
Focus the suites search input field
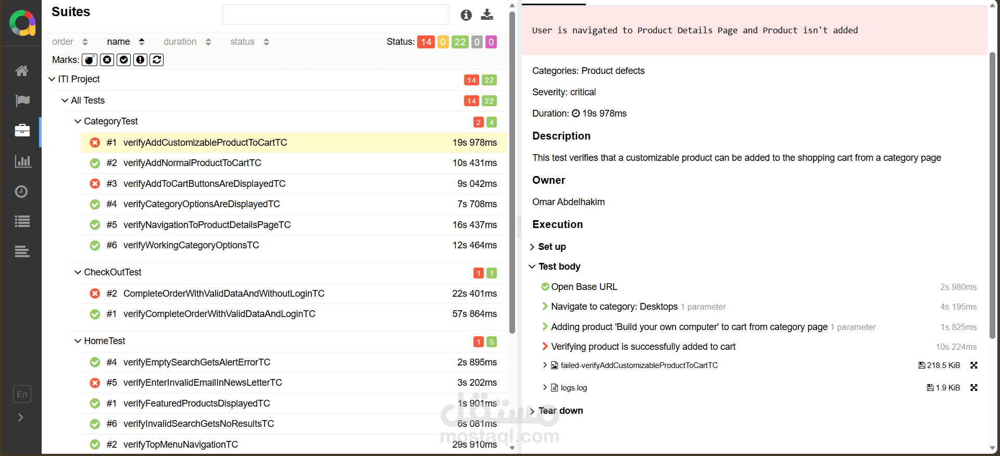point(335,15)
